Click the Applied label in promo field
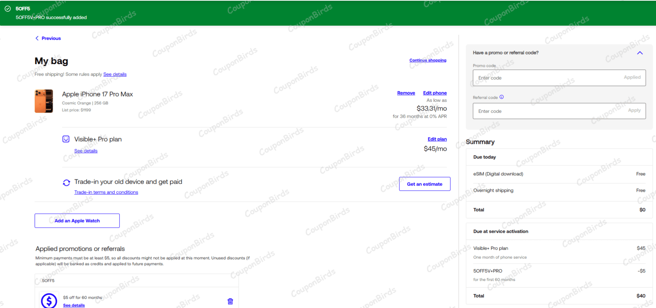The width and height of the screenshot is (656, 308). point(632,77)
